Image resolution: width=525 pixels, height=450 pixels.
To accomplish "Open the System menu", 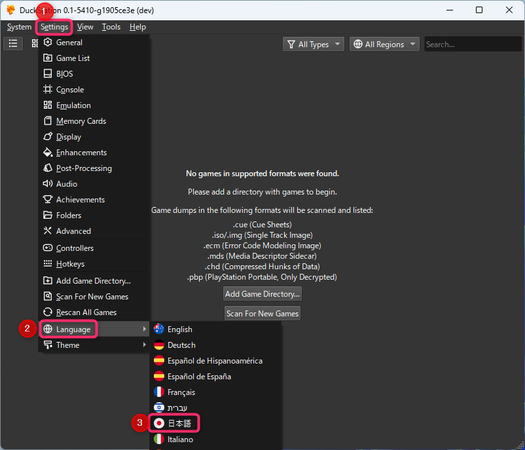I will coord(19,27).
